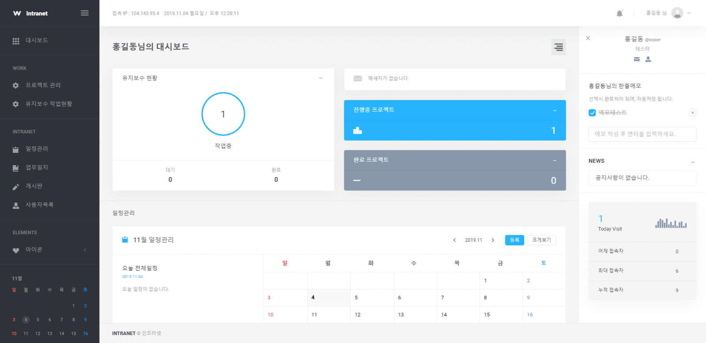Open the dashboard panel toggle icon
The height and width of the screenshot is (343, 706).
point(559,47)
